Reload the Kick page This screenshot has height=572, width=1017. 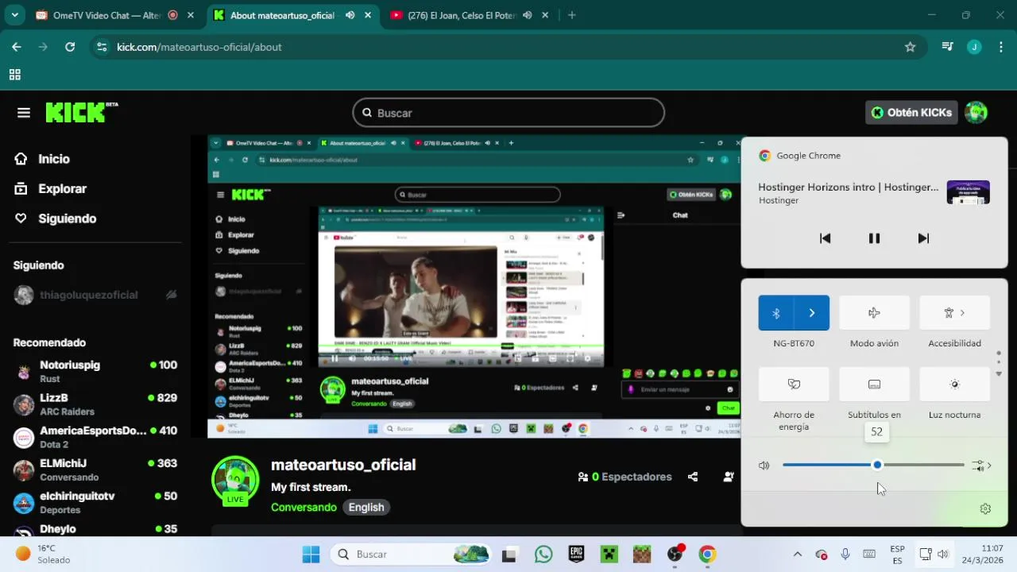coord(70,47)
